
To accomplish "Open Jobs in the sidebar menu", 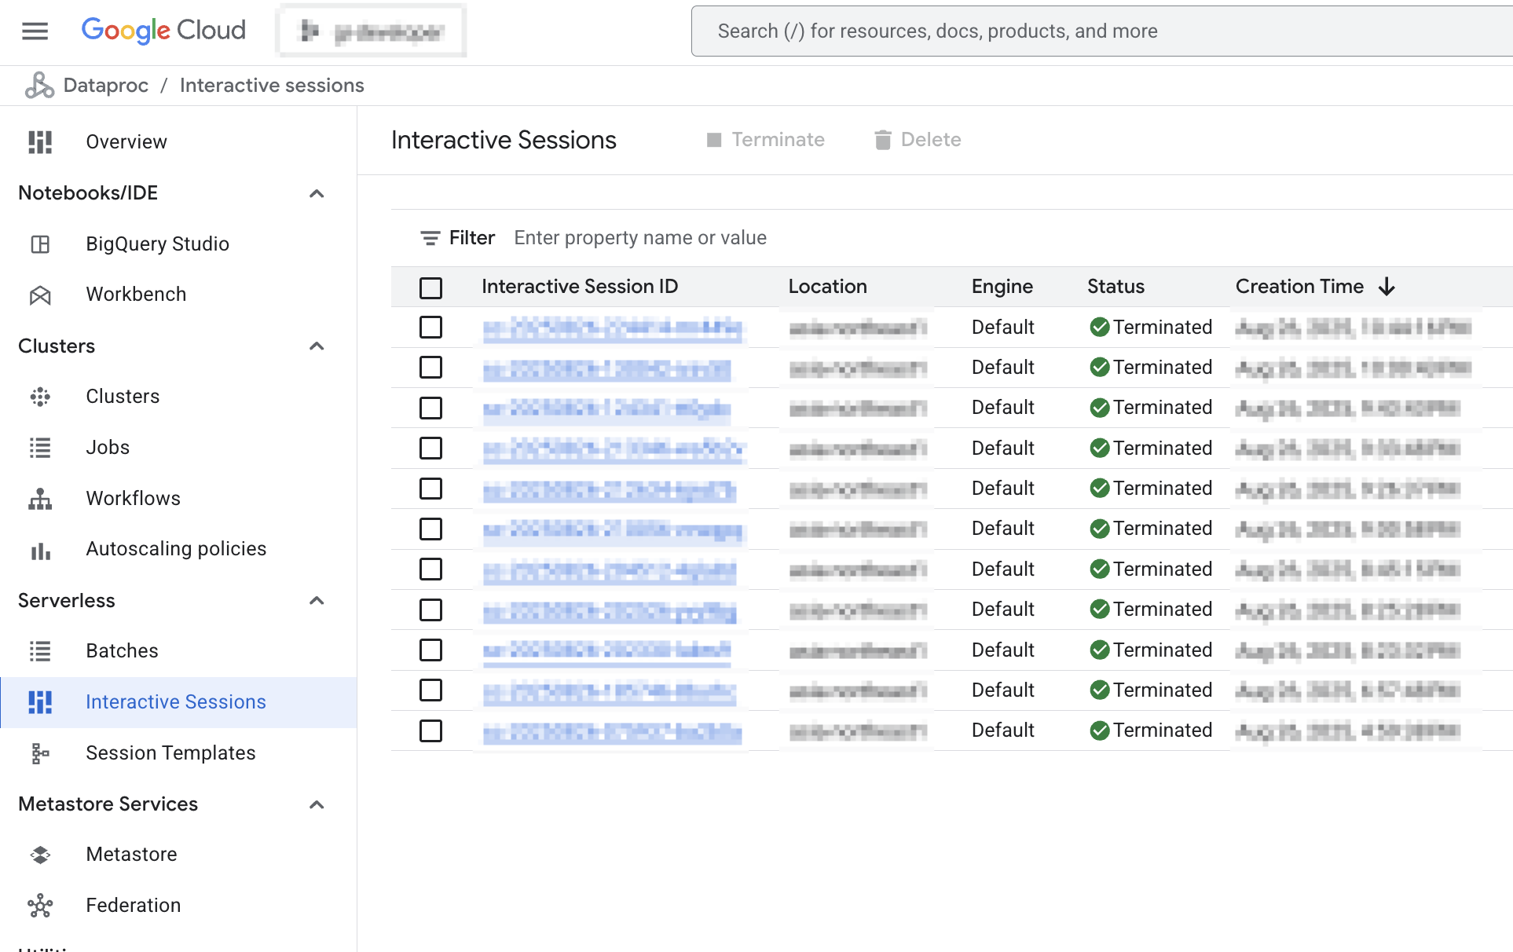I will pyautogui.click(x=108, y=448).
